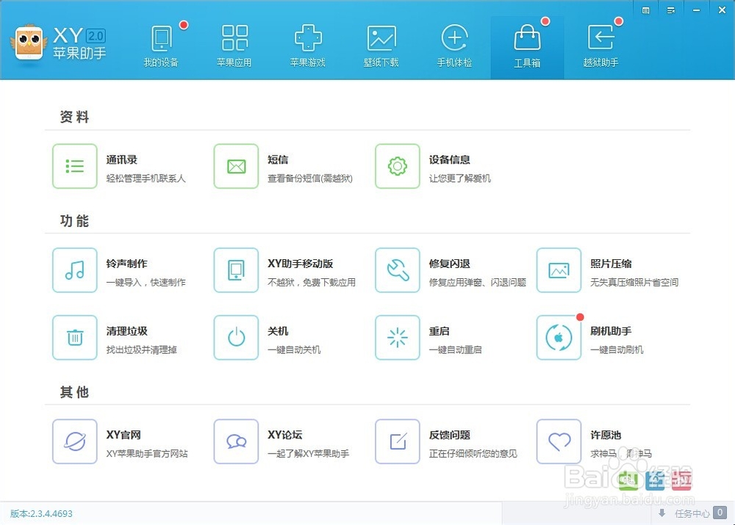Screen dimensions: 735x525
Task: Open XY助手移动版 tablet icon
Action: point(236,270)
